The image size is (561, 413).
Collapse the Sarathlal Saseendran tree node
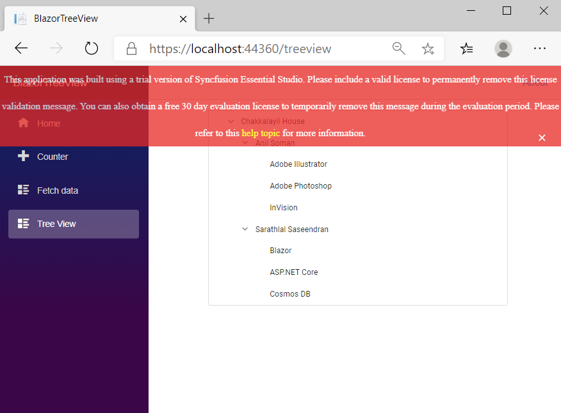(x=244, y=229)
